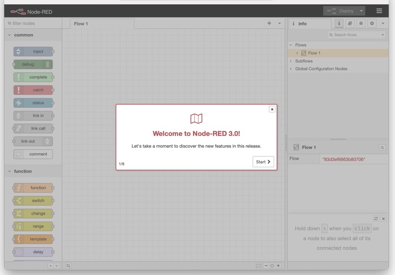
Task: Choose the switch node
Action: click(x=33, y=201)
